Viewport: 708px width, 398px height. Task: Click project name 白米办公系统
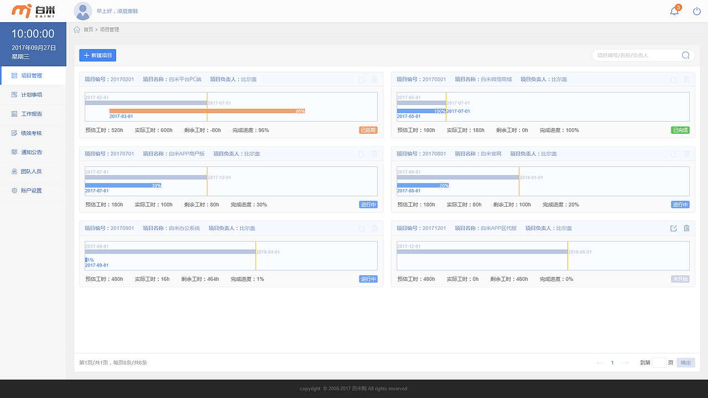(x=184, y=228)
